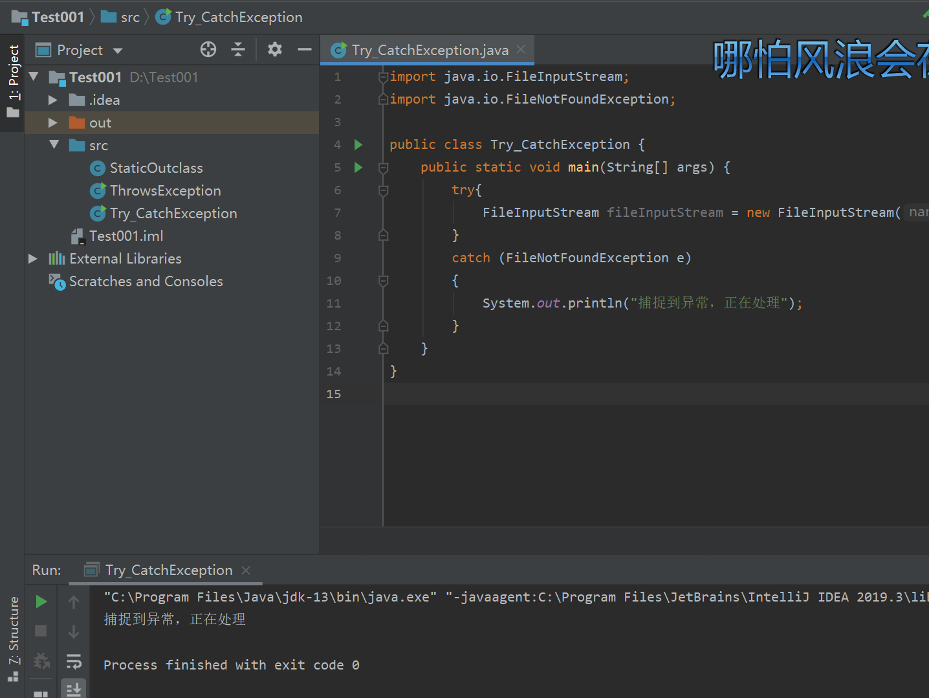The height and width of the screenshot is (698, 929).
Task: Fold the main method on line 5
Action: [x=383, y=168]
